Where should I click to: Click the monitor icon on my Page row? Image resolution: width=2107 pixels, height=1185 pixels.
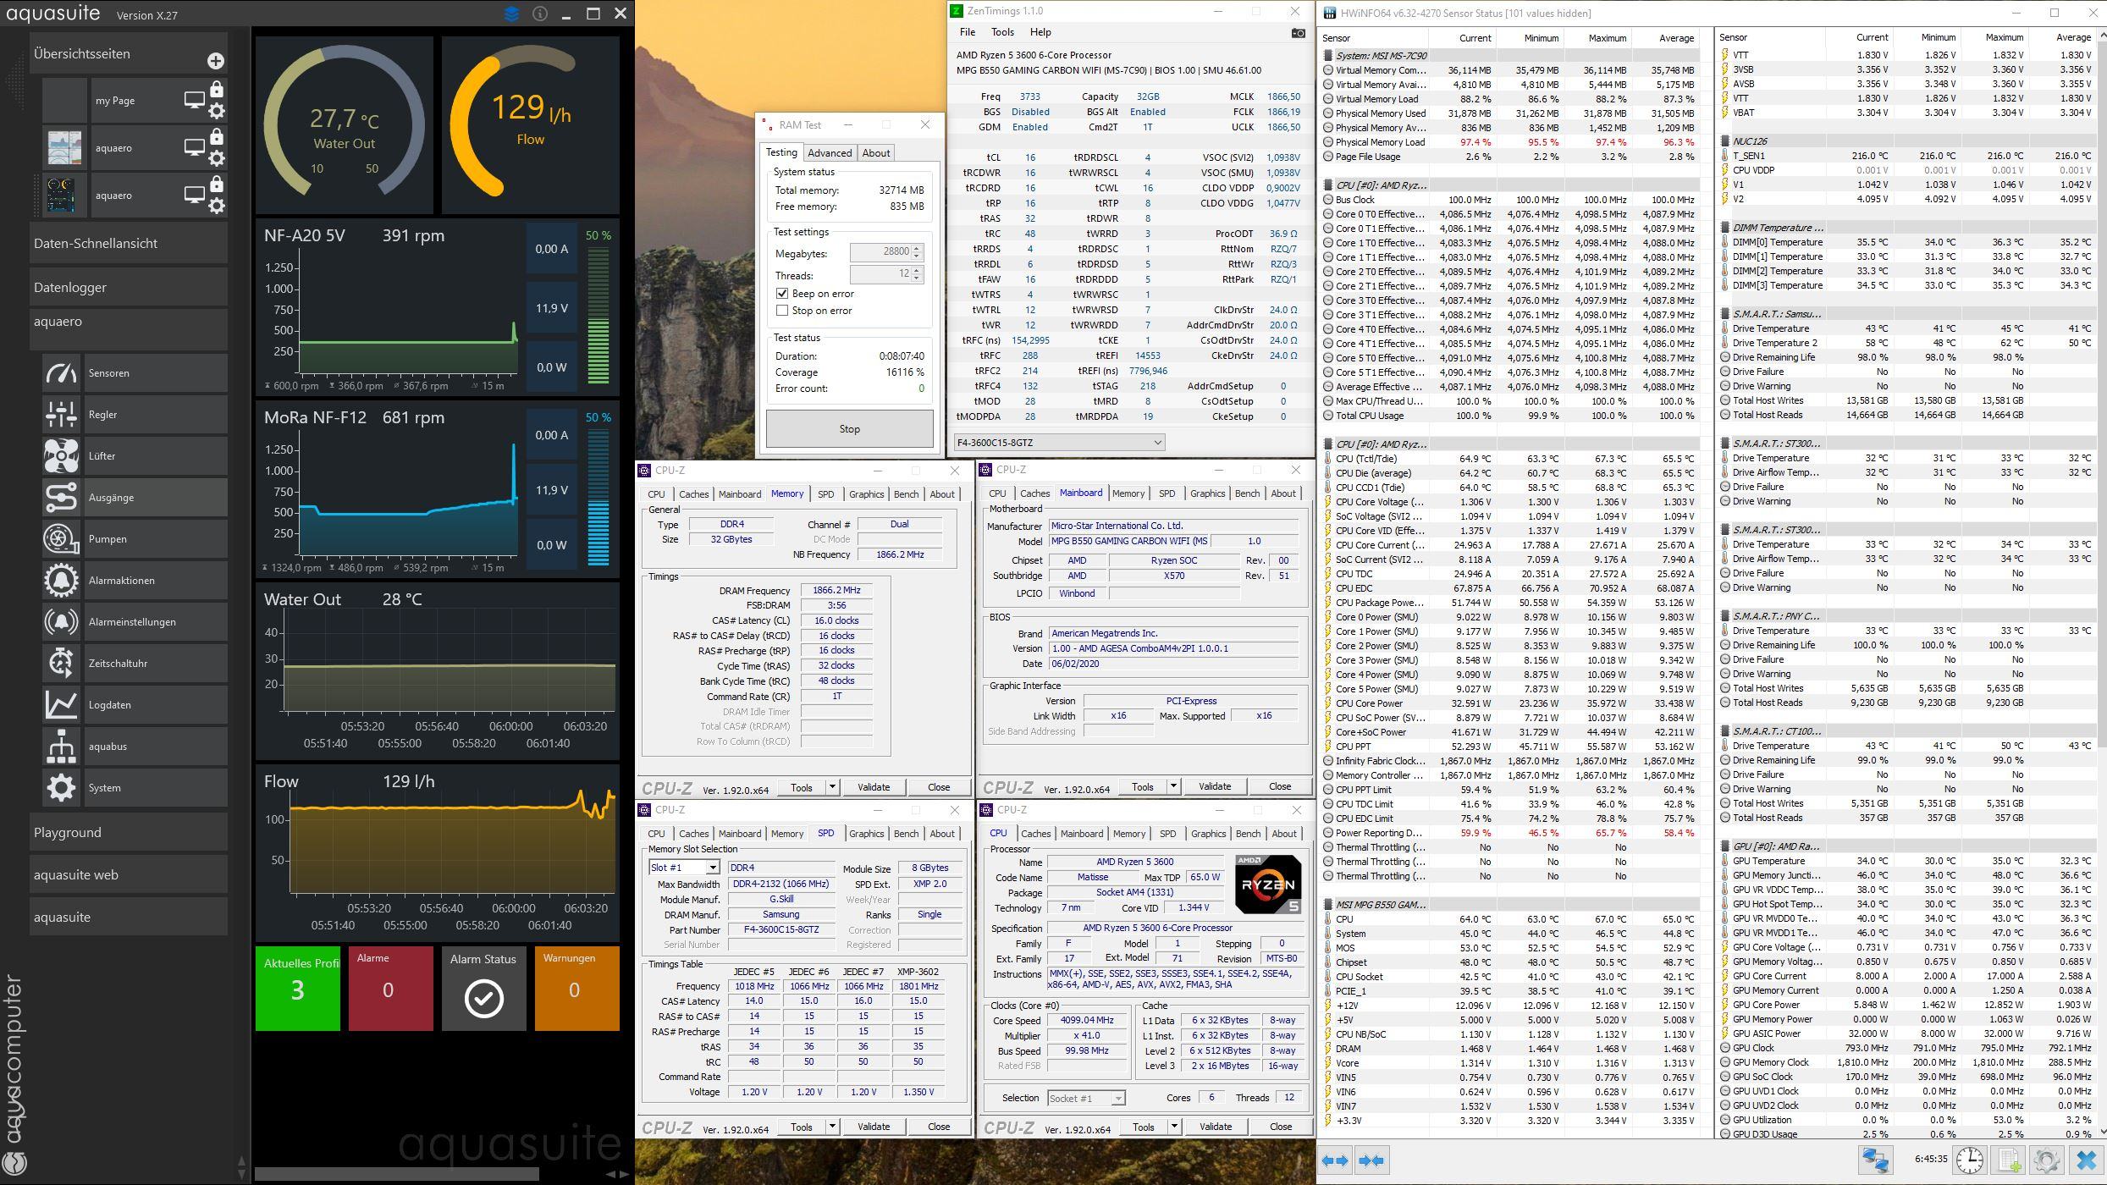click(x=195, y=100)
